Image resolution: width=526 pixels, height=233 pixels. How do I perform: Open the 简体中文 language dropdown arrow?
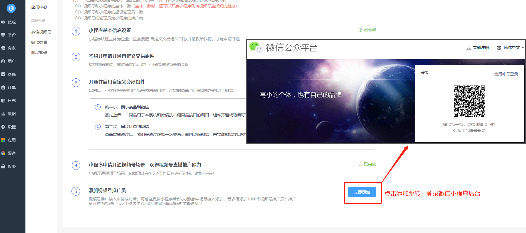click(x=523, y=48)
